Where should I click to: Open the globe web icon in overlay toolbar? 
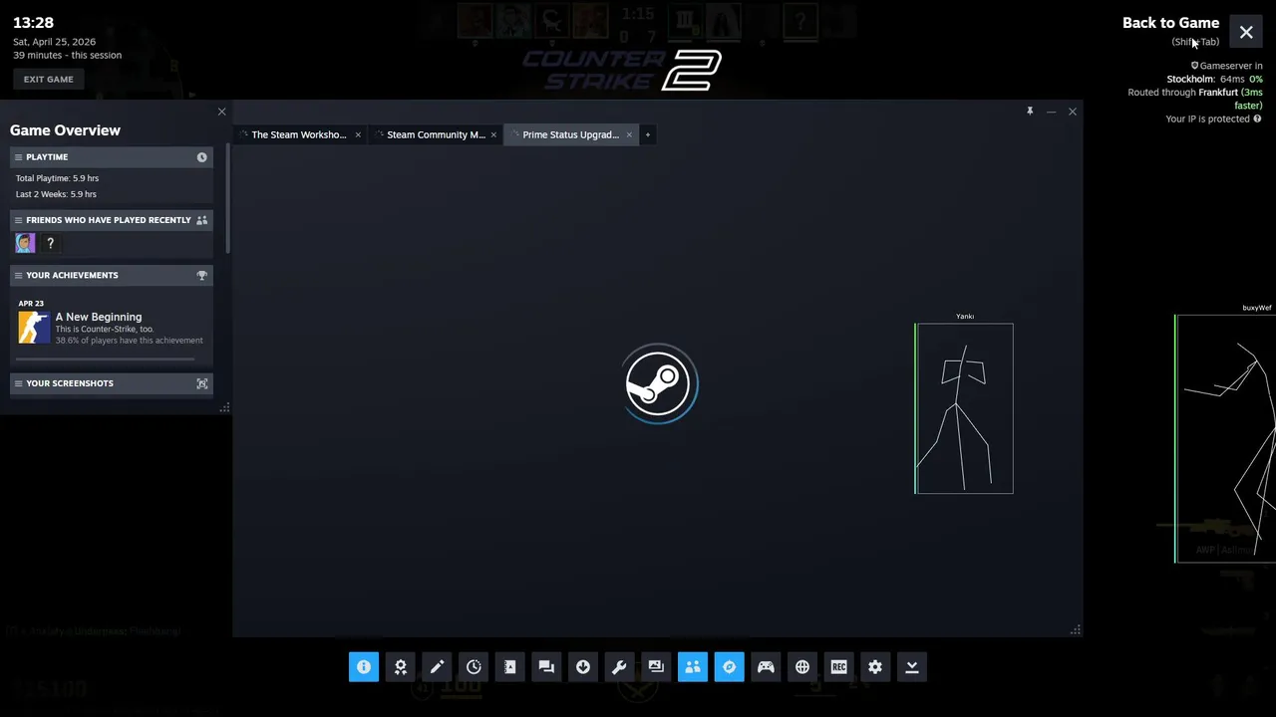802,667
